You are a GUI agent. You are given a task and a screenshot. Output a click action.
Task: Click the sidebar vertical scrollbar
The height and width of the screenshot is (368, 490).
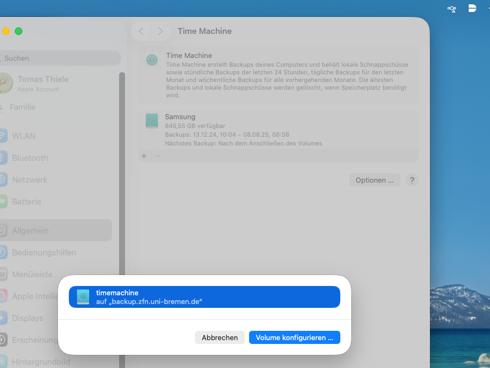pos(122,164)
